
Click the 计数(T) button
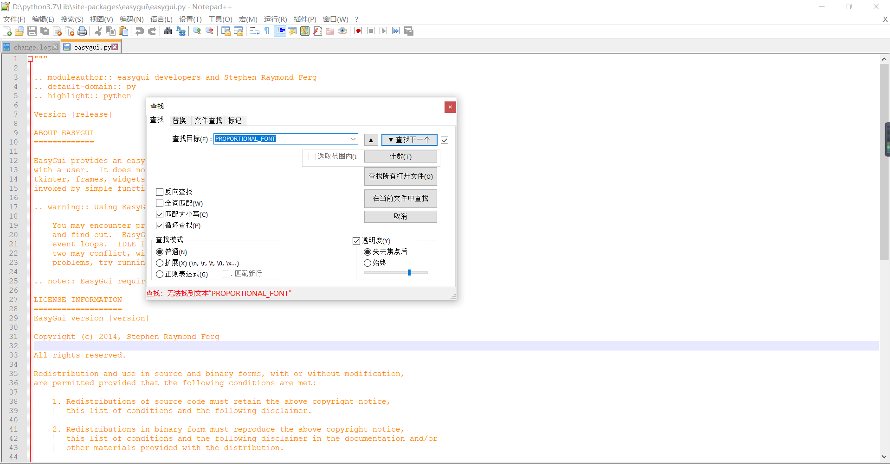pos(400,157)
